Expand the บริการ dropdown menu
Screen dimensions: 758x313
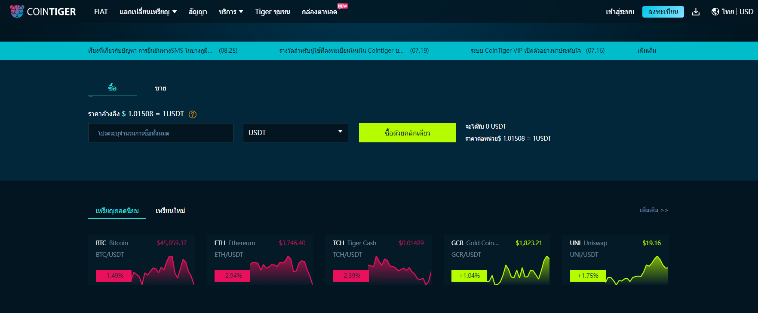231,12
